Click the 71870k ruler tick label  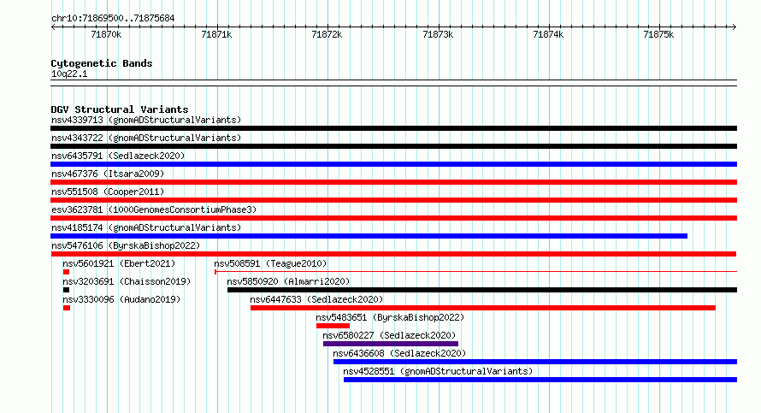coord(106,35)
